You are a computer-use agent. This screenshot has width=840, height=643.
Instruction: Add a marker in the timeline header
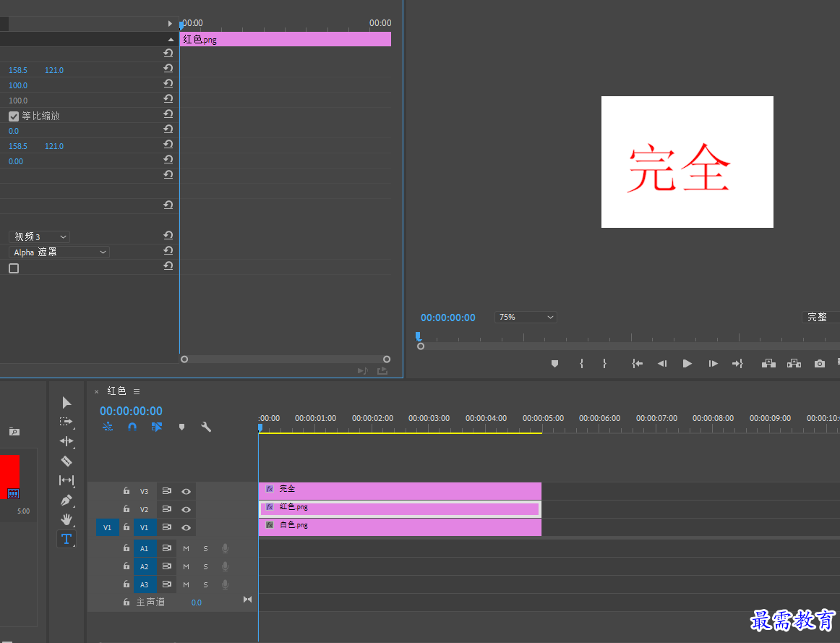[181, 427]
